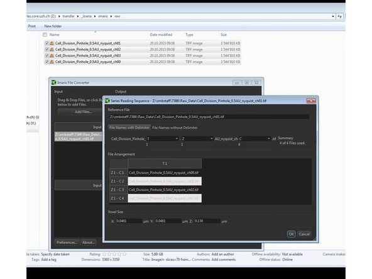
Task: Uncheck the ch03 file checkbox
Action: click(46, 55)
